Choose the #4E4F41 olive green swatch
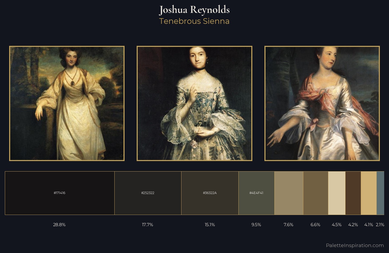 click(256, 193)
